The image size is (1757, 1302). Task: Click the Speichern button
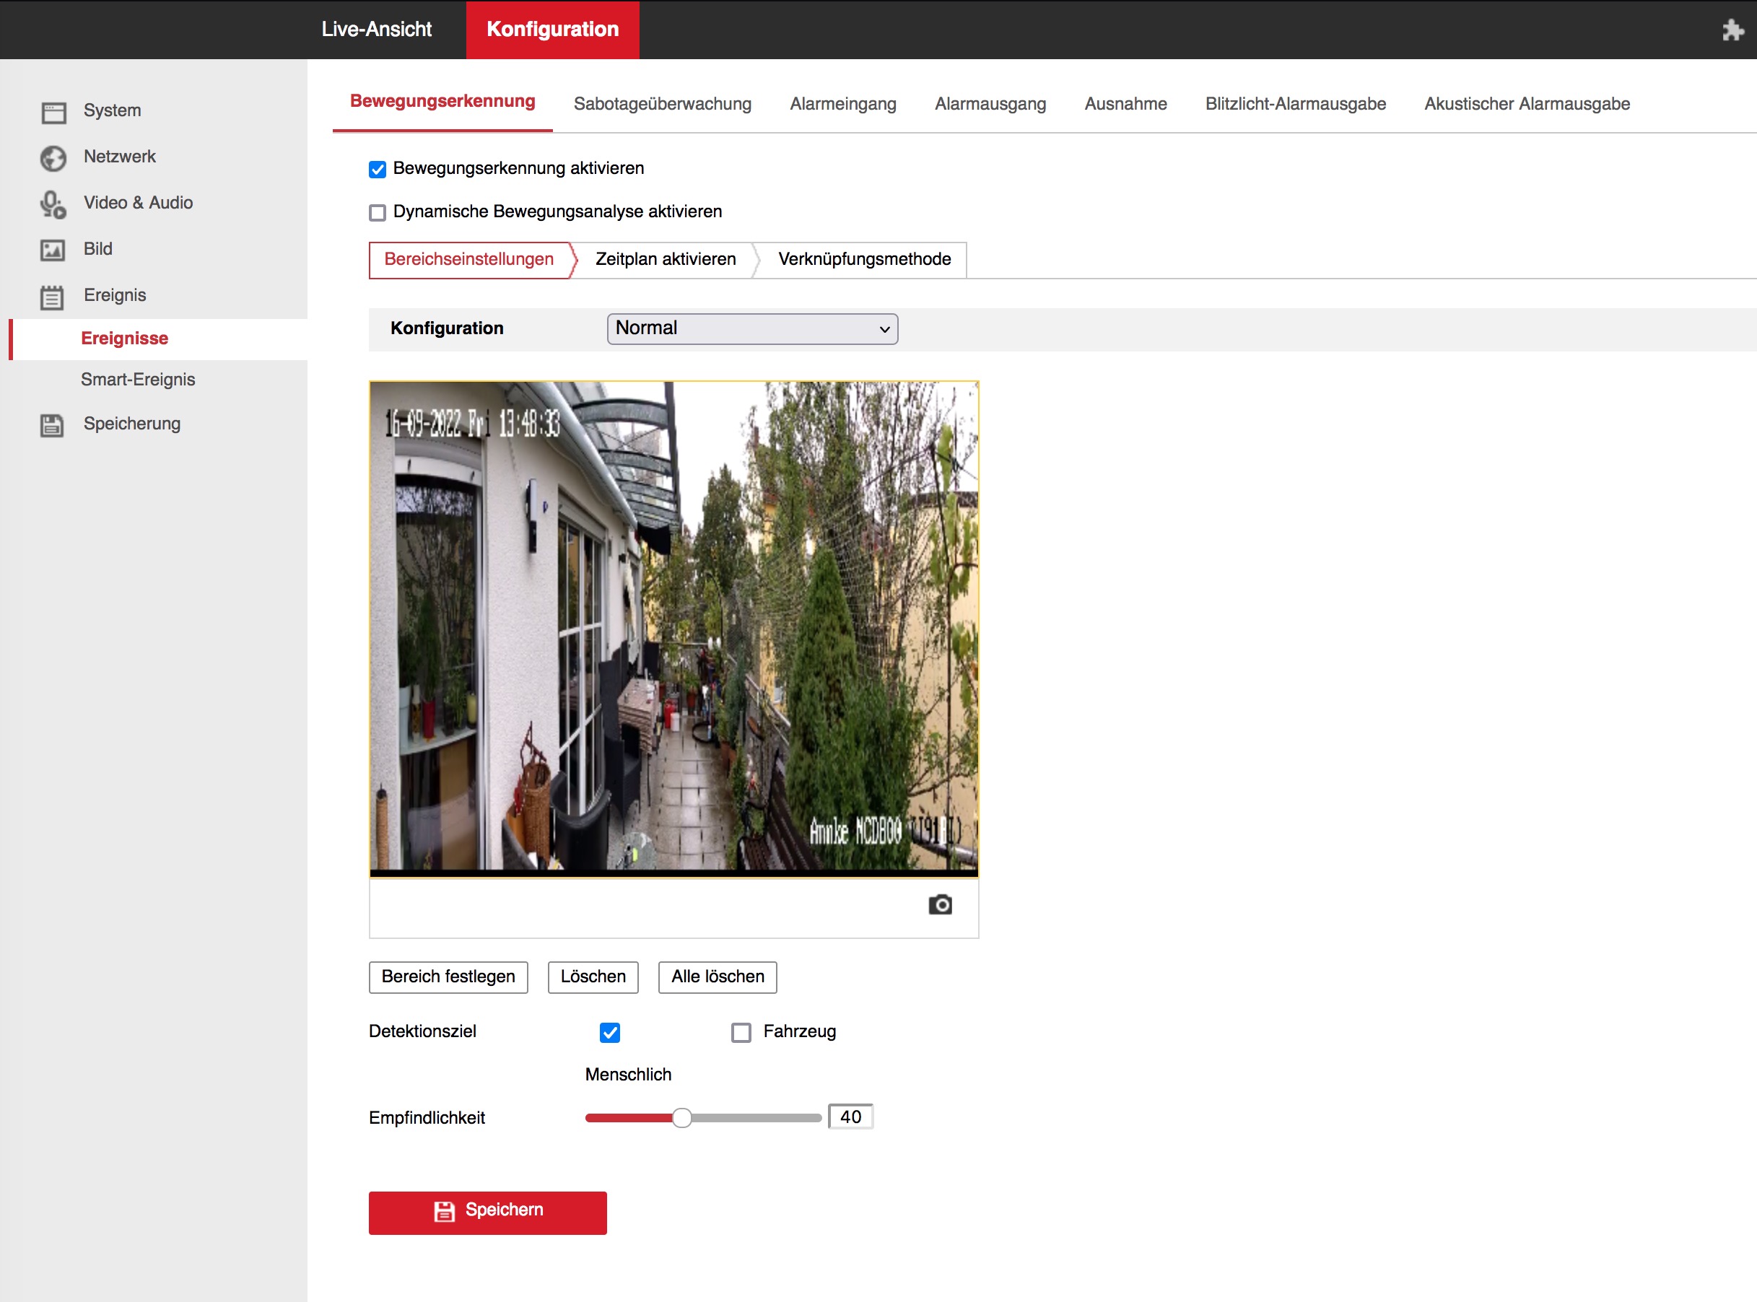click(487, 1211)
